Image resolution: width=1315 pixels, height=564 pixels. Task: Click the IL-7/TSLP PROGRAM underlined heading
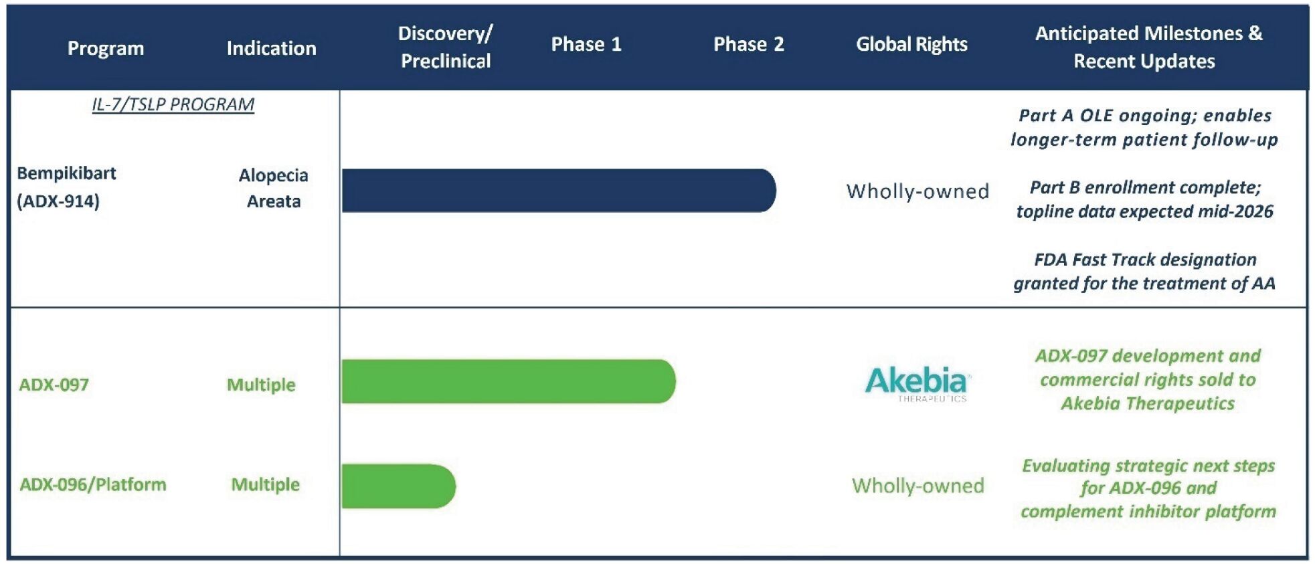(x=173, y=104)
